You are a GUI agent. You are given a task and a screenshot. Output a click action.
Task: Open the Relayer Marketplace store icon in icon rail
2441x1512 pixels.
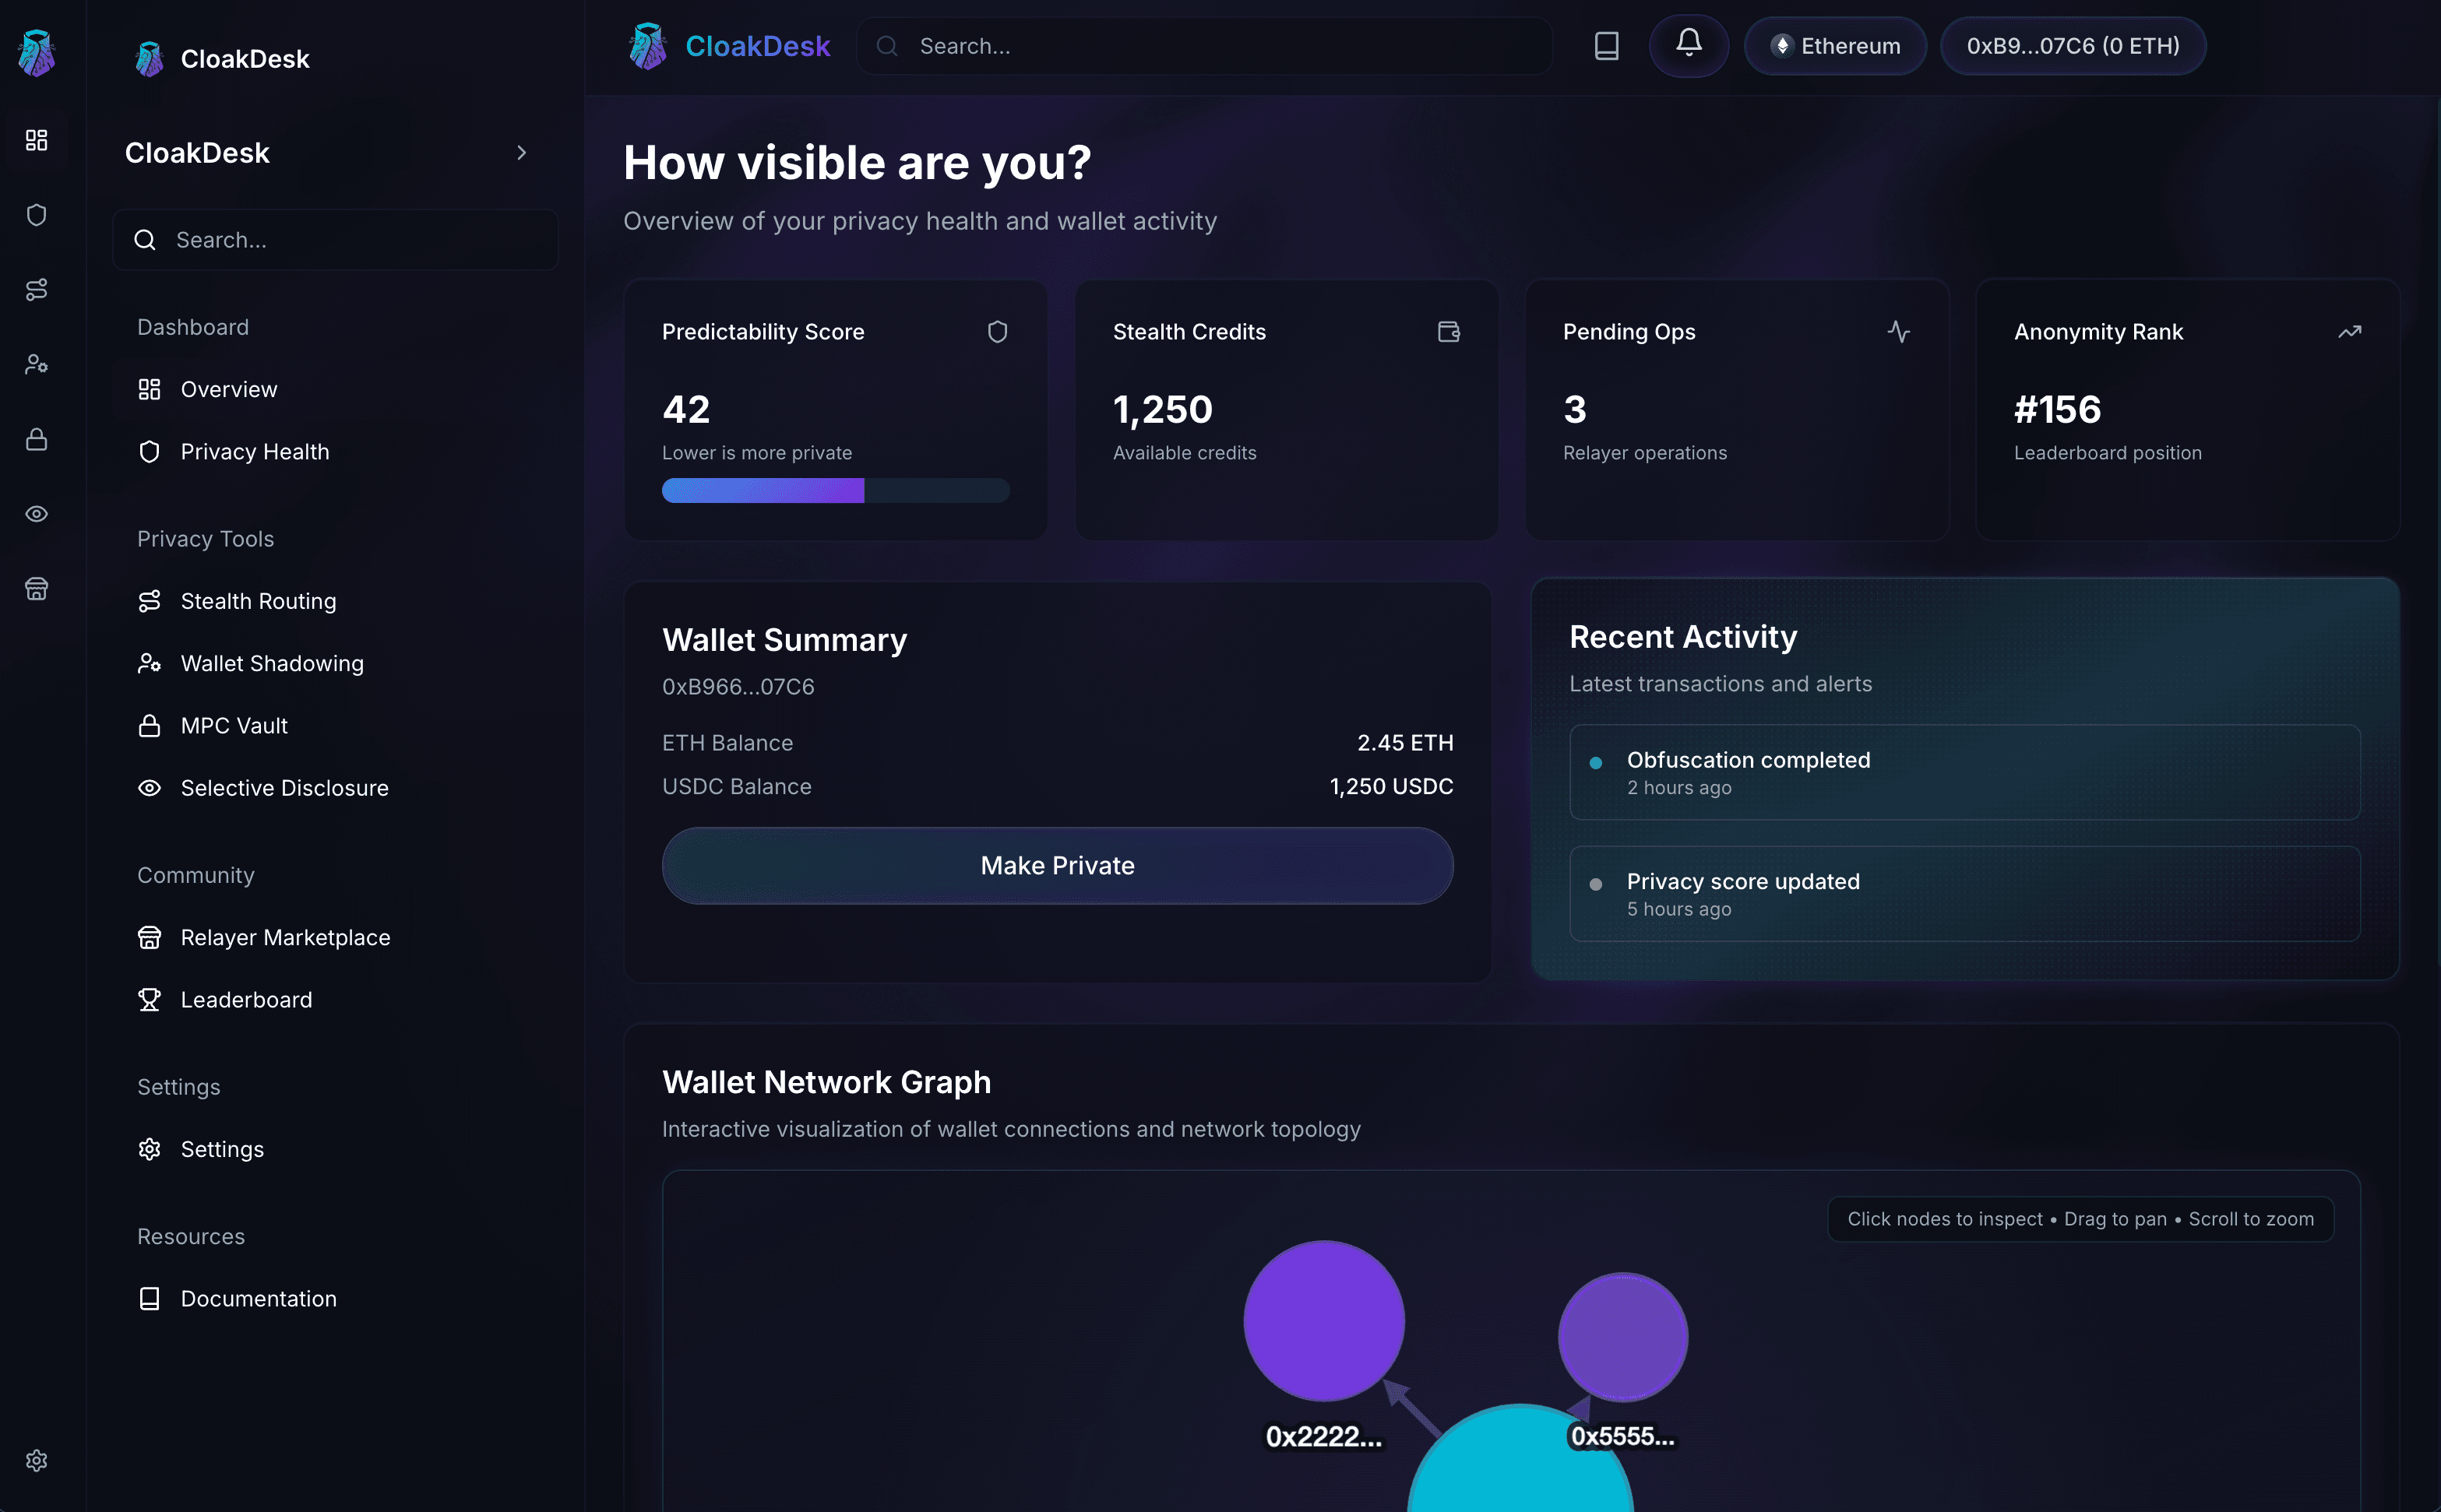(x=37, y=588)
